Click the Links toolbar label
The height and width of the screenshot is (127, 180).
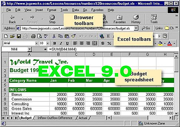point(159,28)
